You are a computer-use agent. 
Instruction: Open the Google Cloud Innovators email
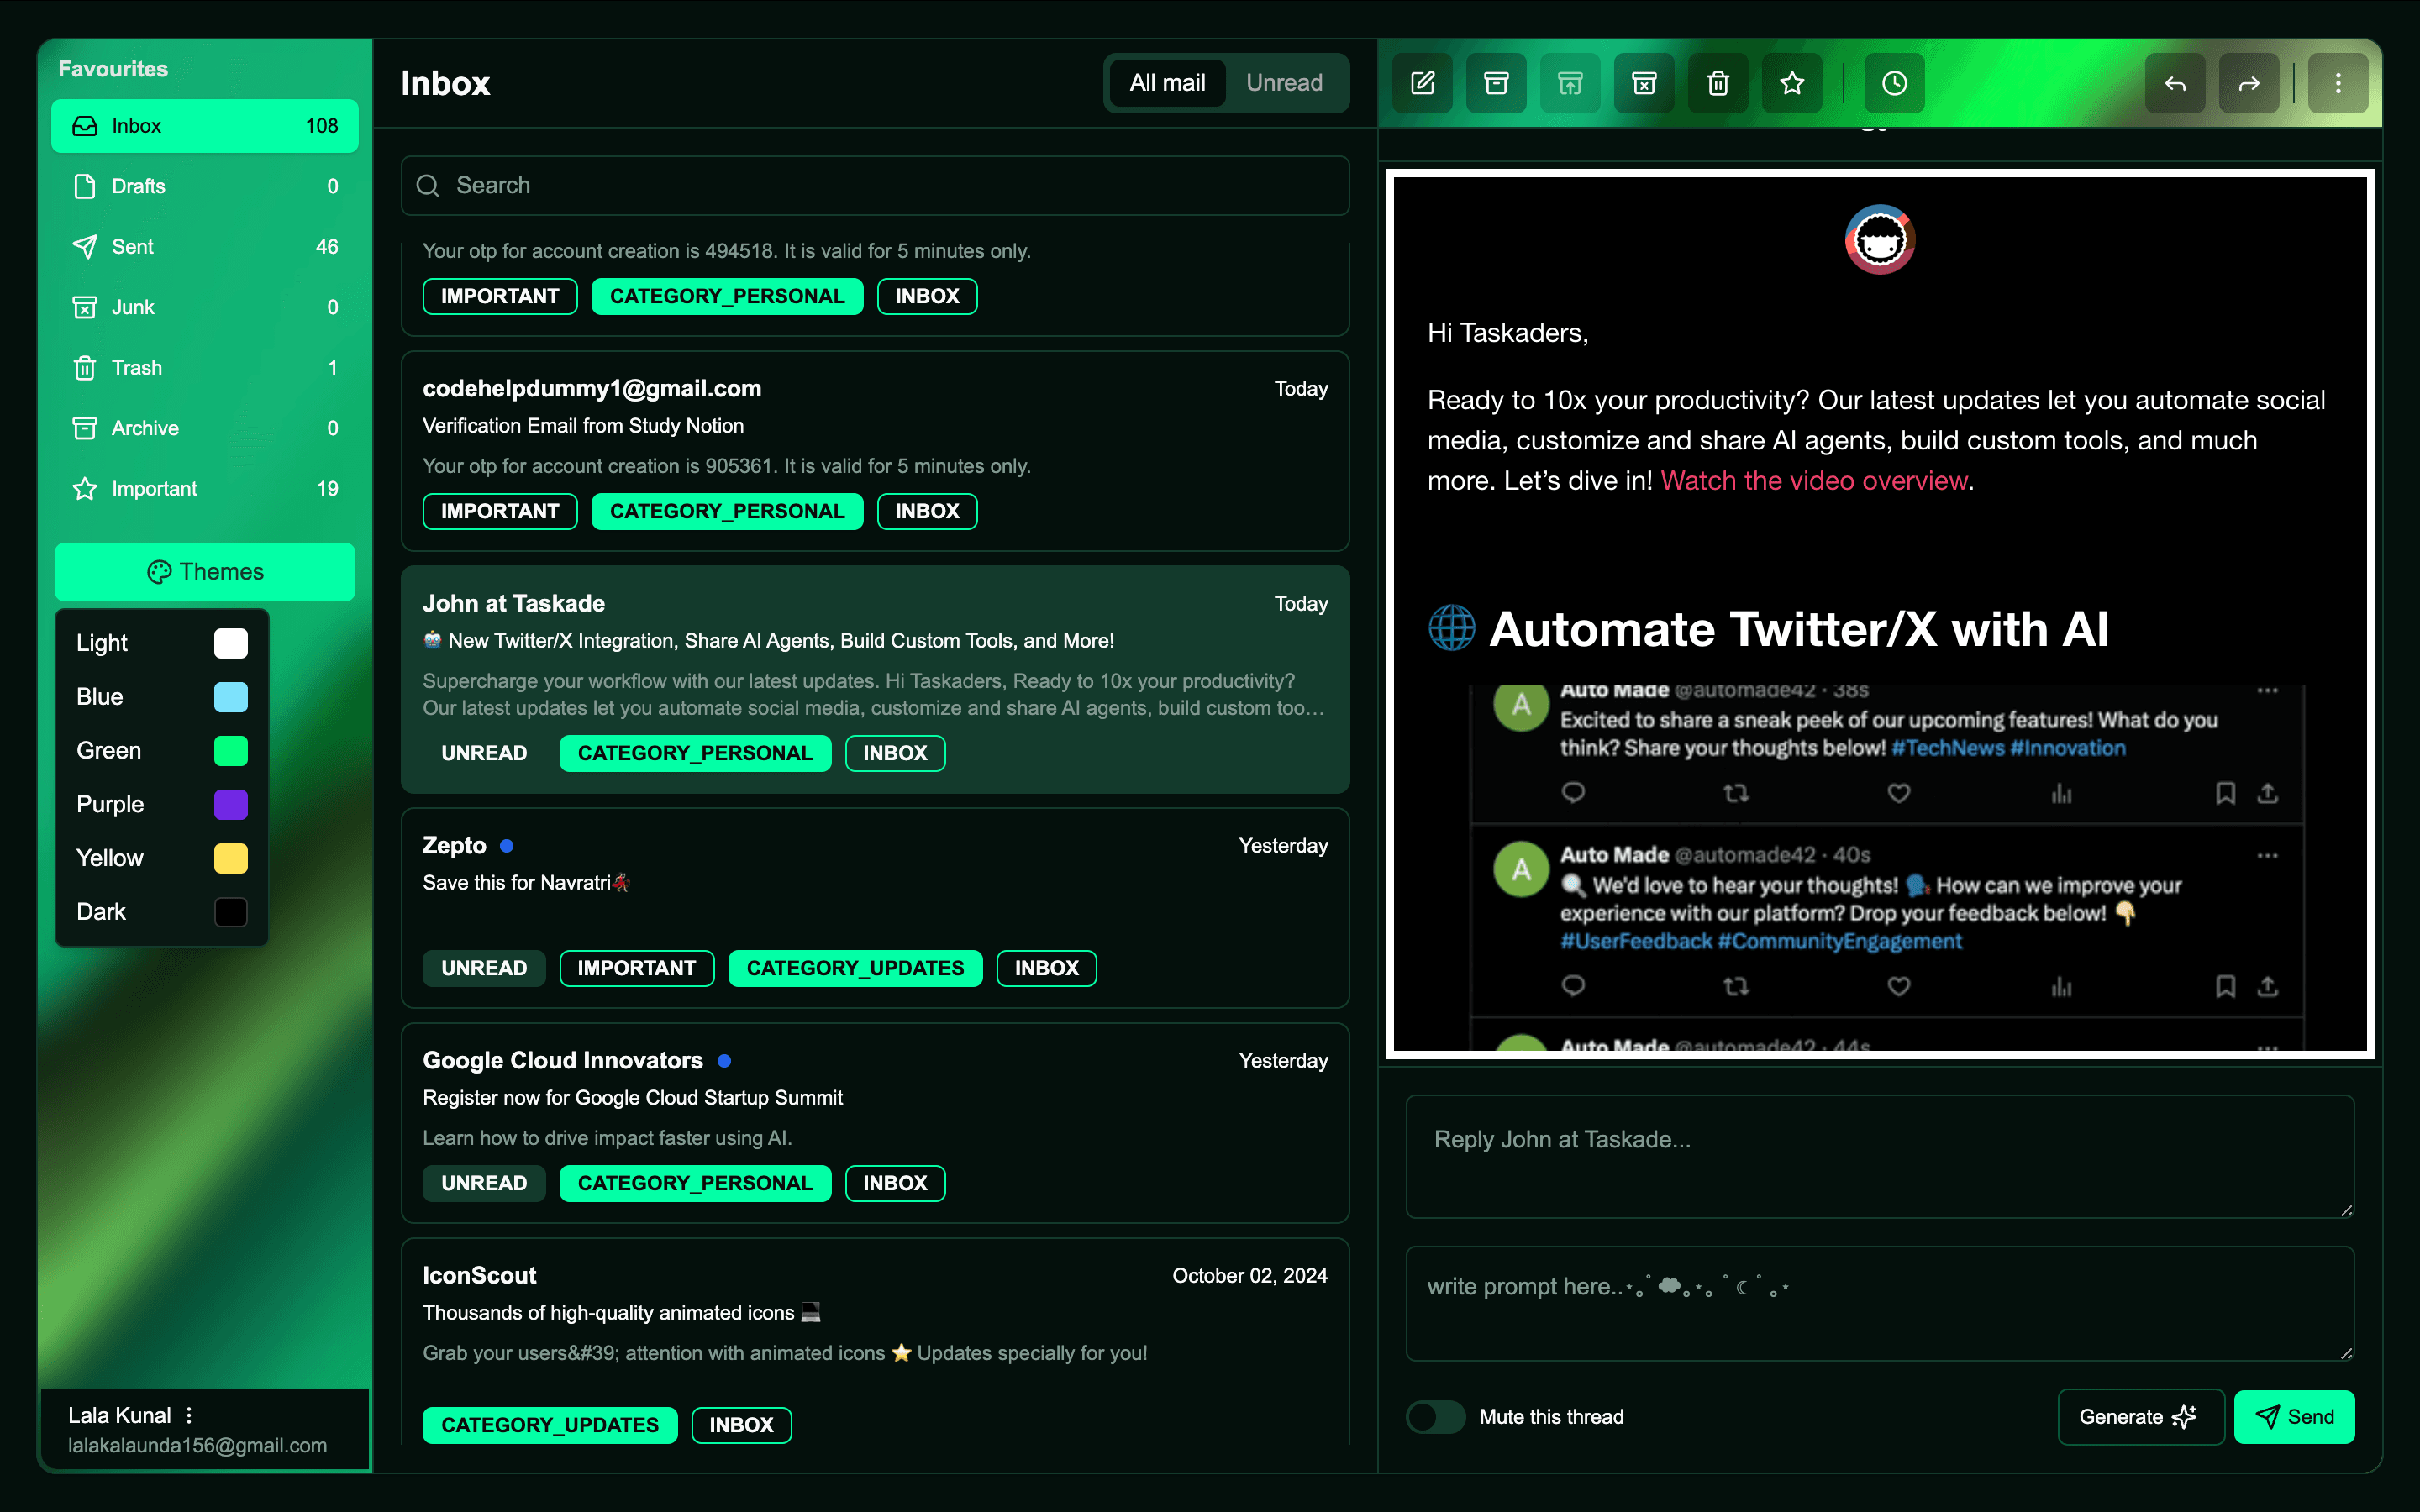(x=875, y=1123)
